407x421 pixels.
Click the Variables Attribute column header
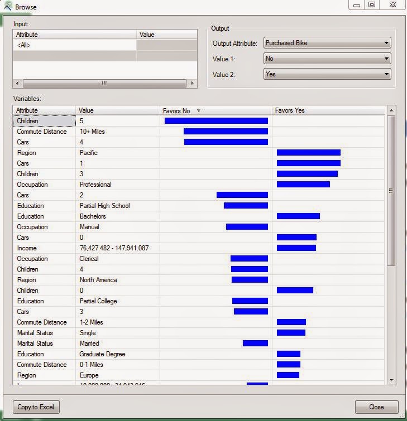coord(44,110)
